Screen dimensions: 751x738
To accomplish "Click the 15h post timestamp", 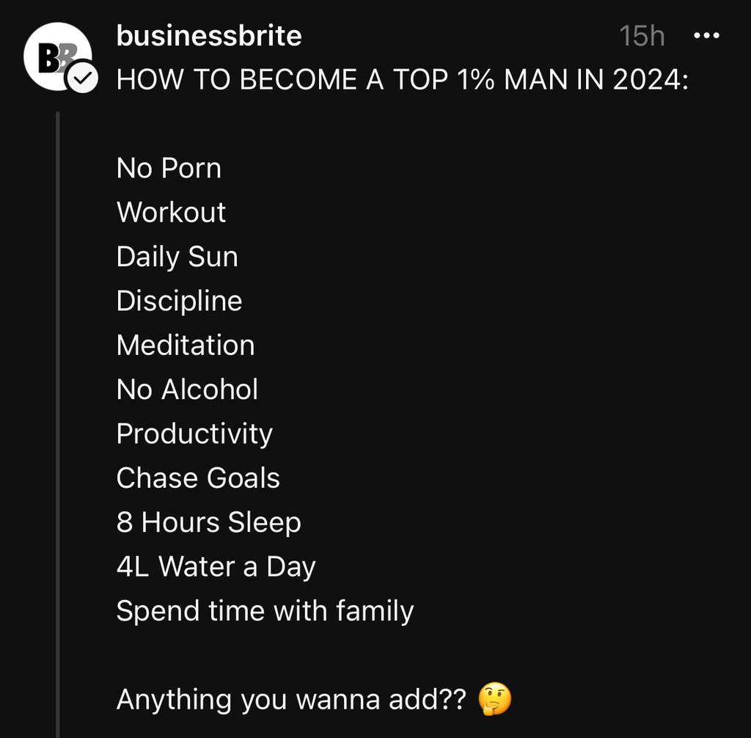I will click(642, 36).
